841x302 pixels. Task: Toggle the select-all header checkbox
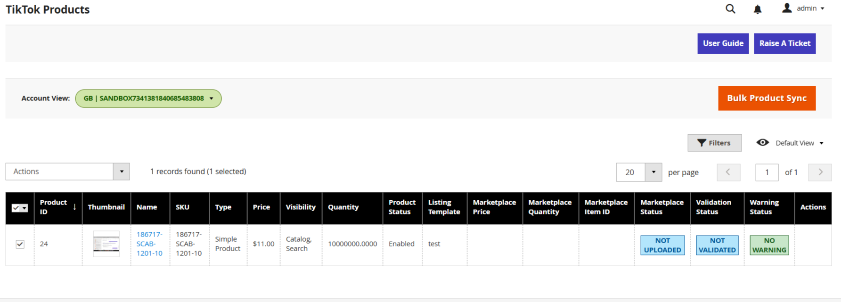click(16, 208)
